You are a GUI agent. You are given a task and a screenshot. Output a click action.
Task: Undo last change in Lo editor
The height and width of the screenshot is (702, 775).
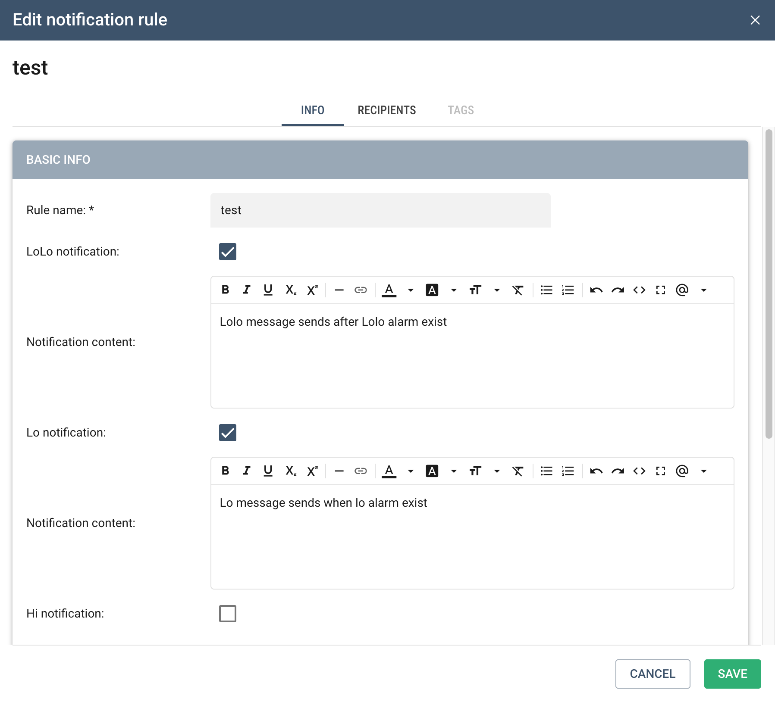click(x=596, y=471)
